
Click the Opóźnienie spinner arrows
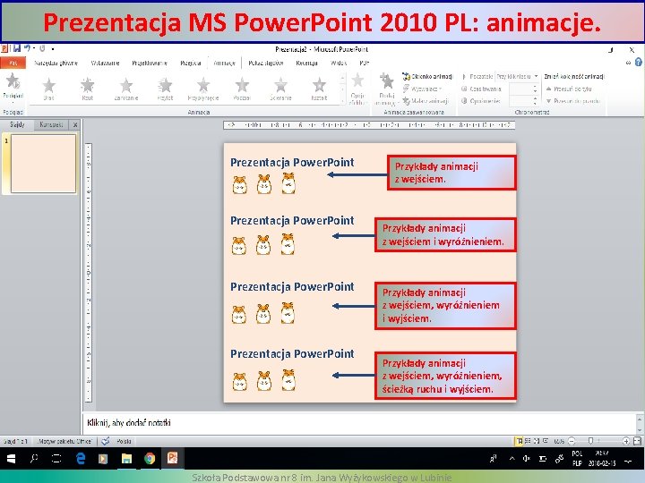pos(535,100)
